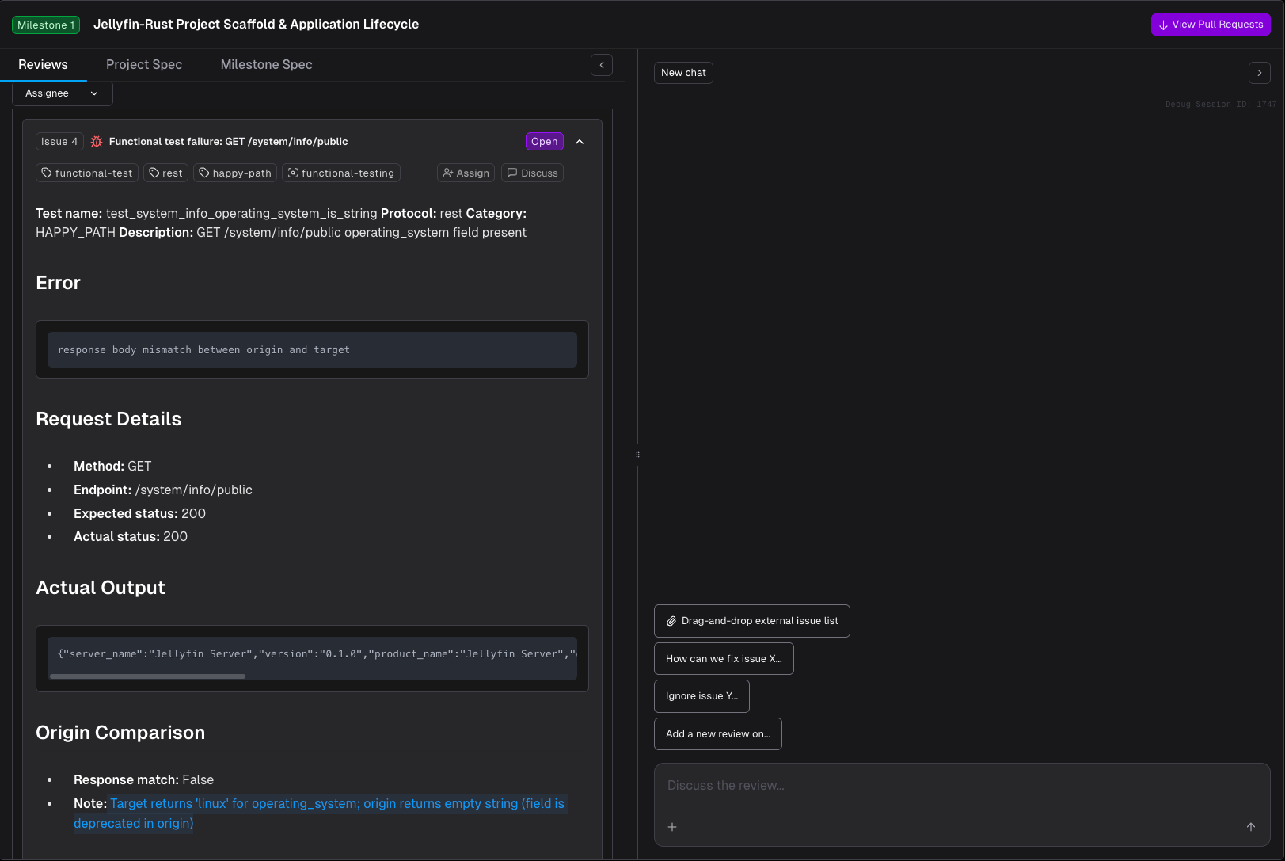Choose the Add a new review on suggestion
Screen dimensions: 1285x861
pyautogui.click(x=718, y=734)
